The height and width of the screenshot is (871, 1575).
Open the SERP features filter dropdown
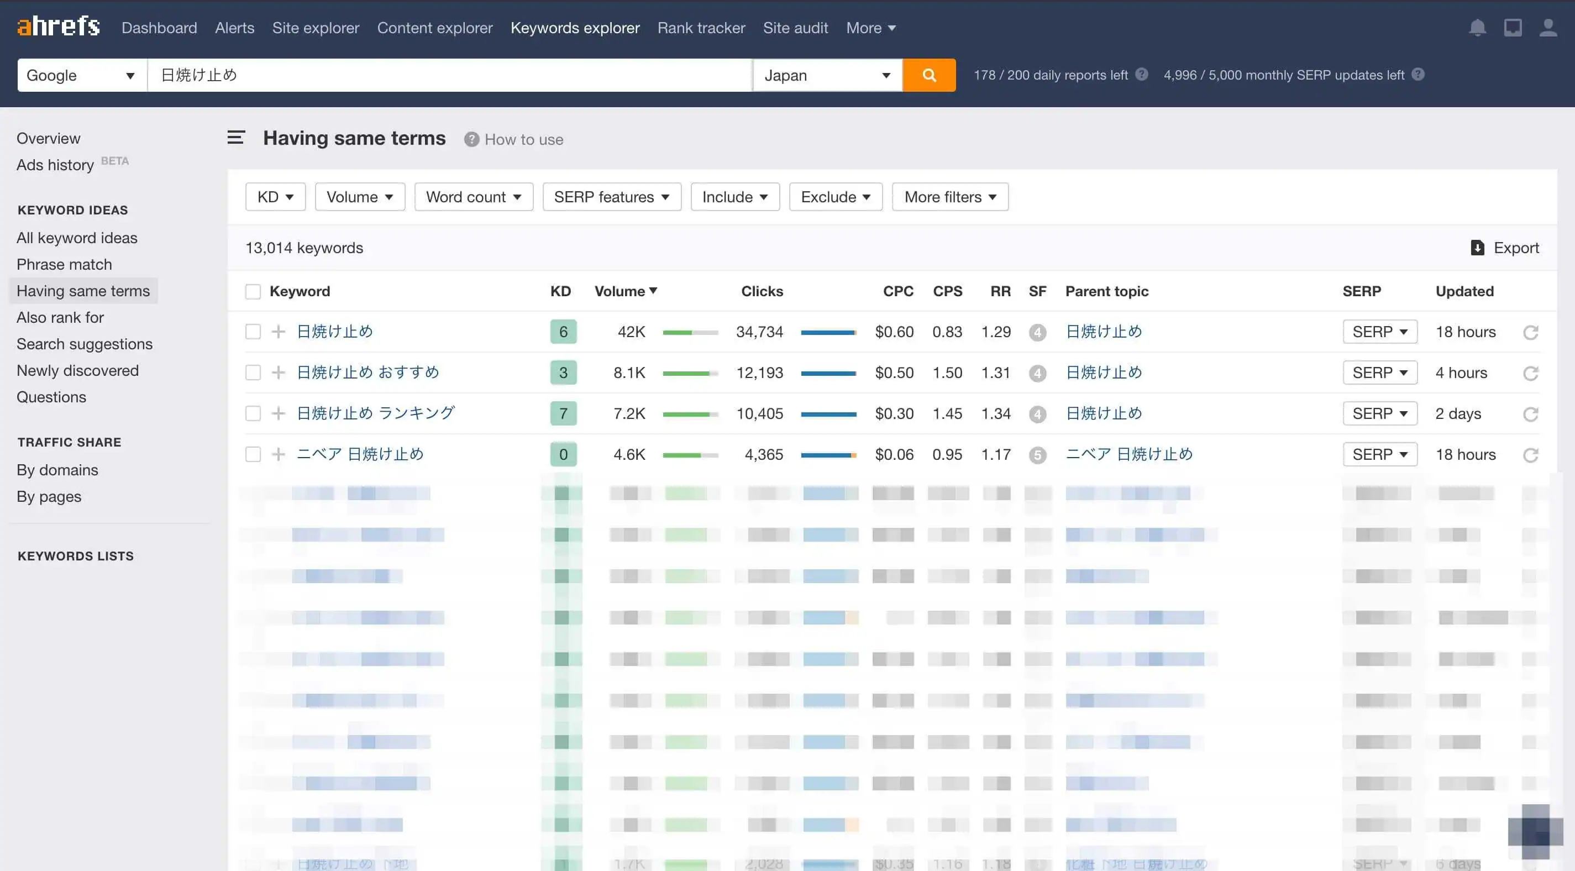coord(612,196)
